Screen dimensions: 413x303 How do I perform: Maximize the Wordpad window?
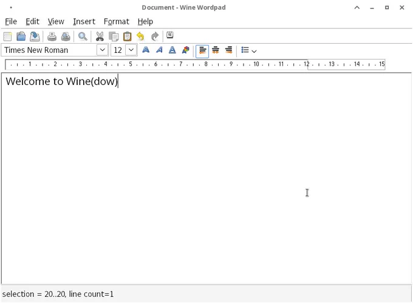point(387,7)
